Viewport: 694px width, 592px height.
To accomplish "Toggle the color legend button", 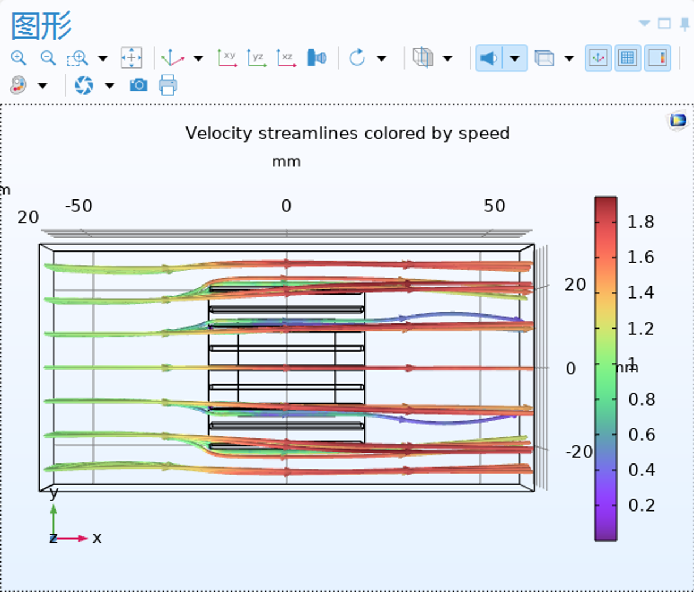I will point(657,58).
